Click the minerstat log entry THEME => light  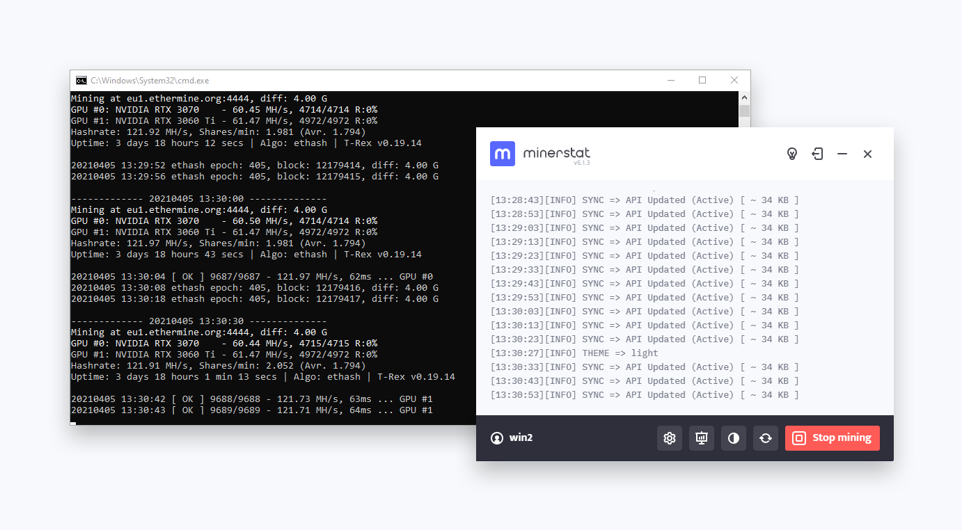tap(574, 353)
